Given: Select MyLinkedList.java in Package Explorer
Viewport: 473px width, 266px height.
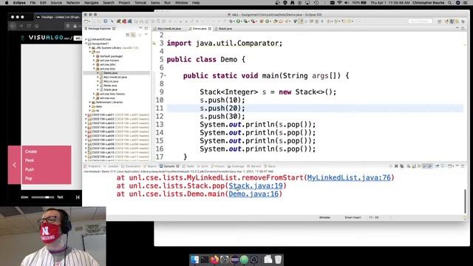Looking at the screenshot, I should 115,77.
